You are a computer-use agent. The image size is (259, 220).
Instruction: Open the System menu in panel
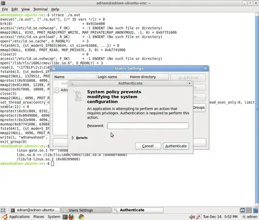(54, 217)
